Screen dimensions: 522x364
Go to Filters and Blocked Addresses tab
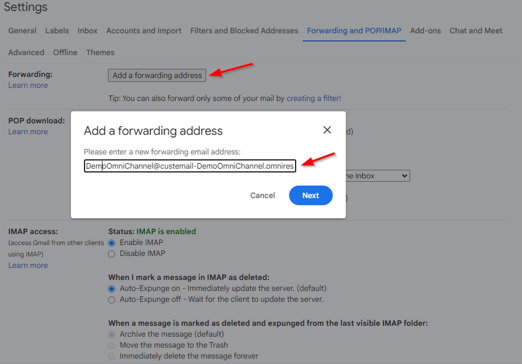click(x=244, y=31)
